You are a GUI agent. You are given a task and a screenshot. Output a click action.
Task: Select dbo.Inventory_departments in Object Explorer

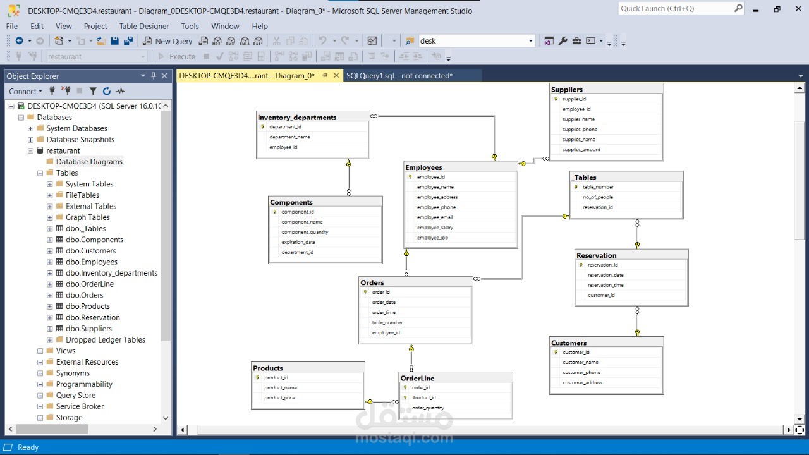(x=111, y=273)
